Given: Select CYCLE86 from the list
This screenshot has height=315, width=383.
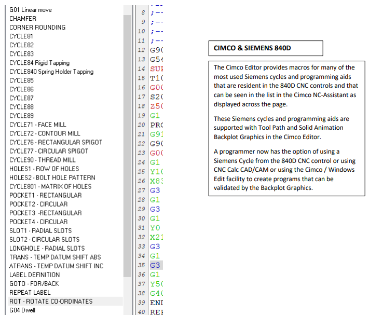Looking at the screenshot, I should click(21, 89).
